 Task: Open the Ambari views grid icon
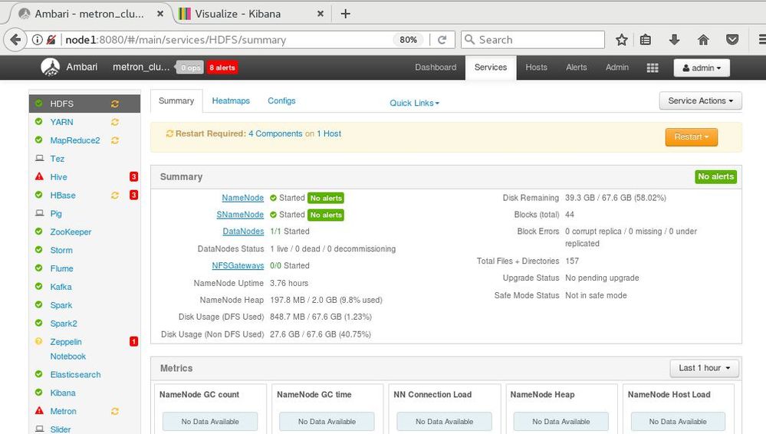click(x=653, y=68)
